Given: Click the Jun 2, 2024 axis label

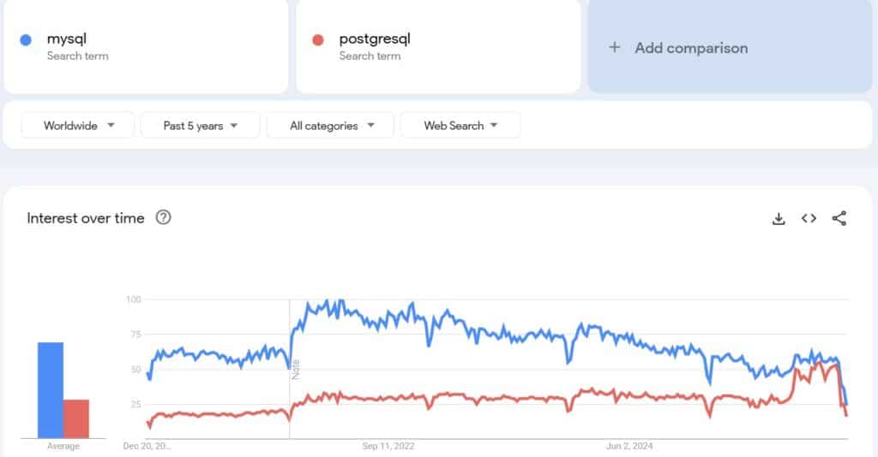Looking at the screenshot, I should (x=630, y=446).
